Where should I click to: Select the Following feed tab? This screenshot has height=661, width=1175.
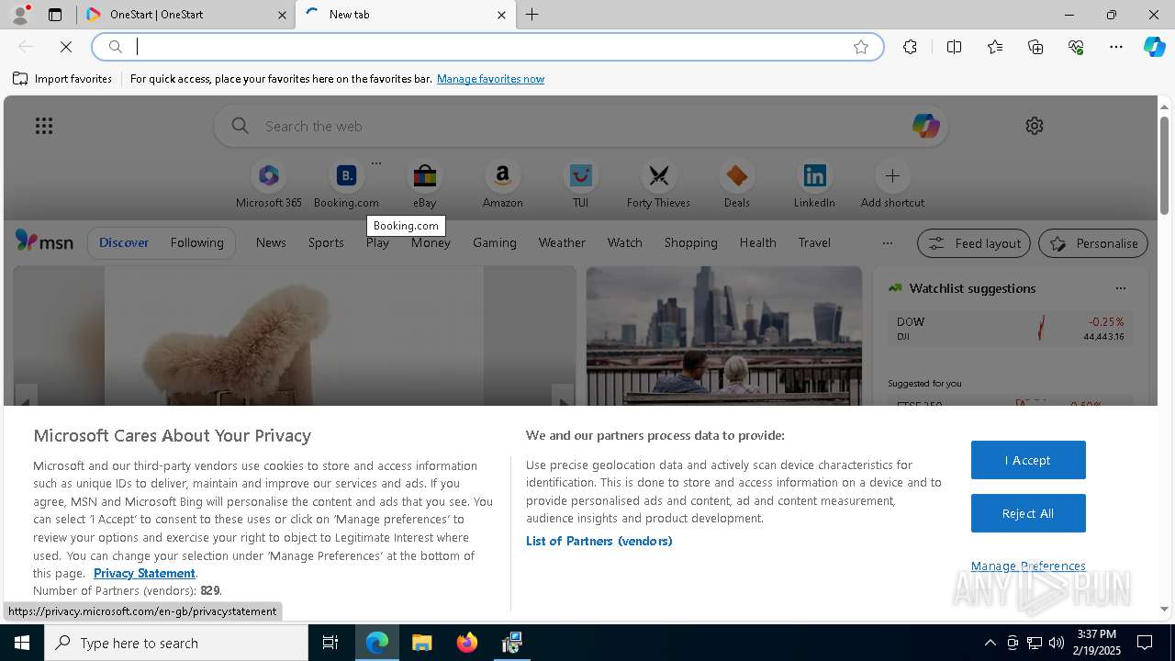click(x=196, y=242)
